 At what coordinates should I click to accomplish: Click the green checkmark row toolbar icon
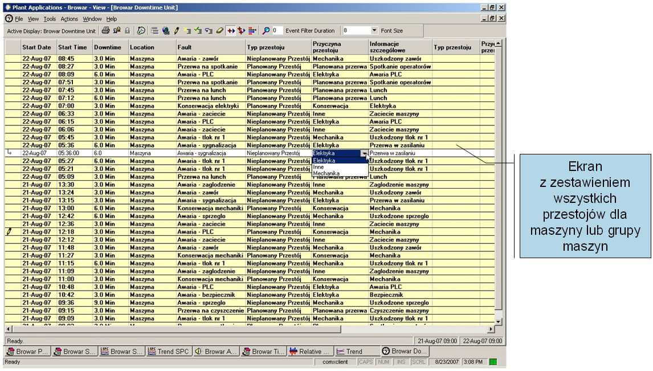(198, 30)
